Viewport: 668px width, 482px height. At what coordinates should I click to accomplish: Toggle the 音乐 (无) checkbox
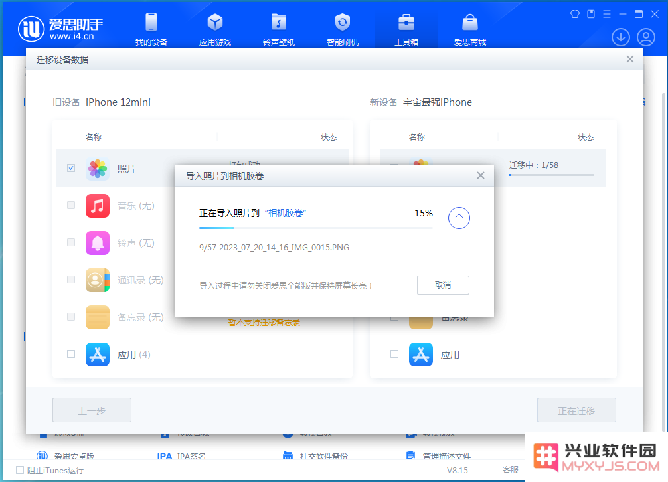[x=71, y=205]
